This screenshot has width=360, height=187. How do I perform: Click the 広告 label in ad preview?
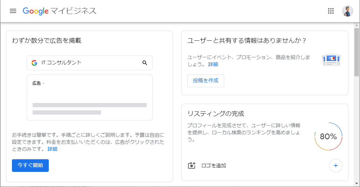[37, 83]
